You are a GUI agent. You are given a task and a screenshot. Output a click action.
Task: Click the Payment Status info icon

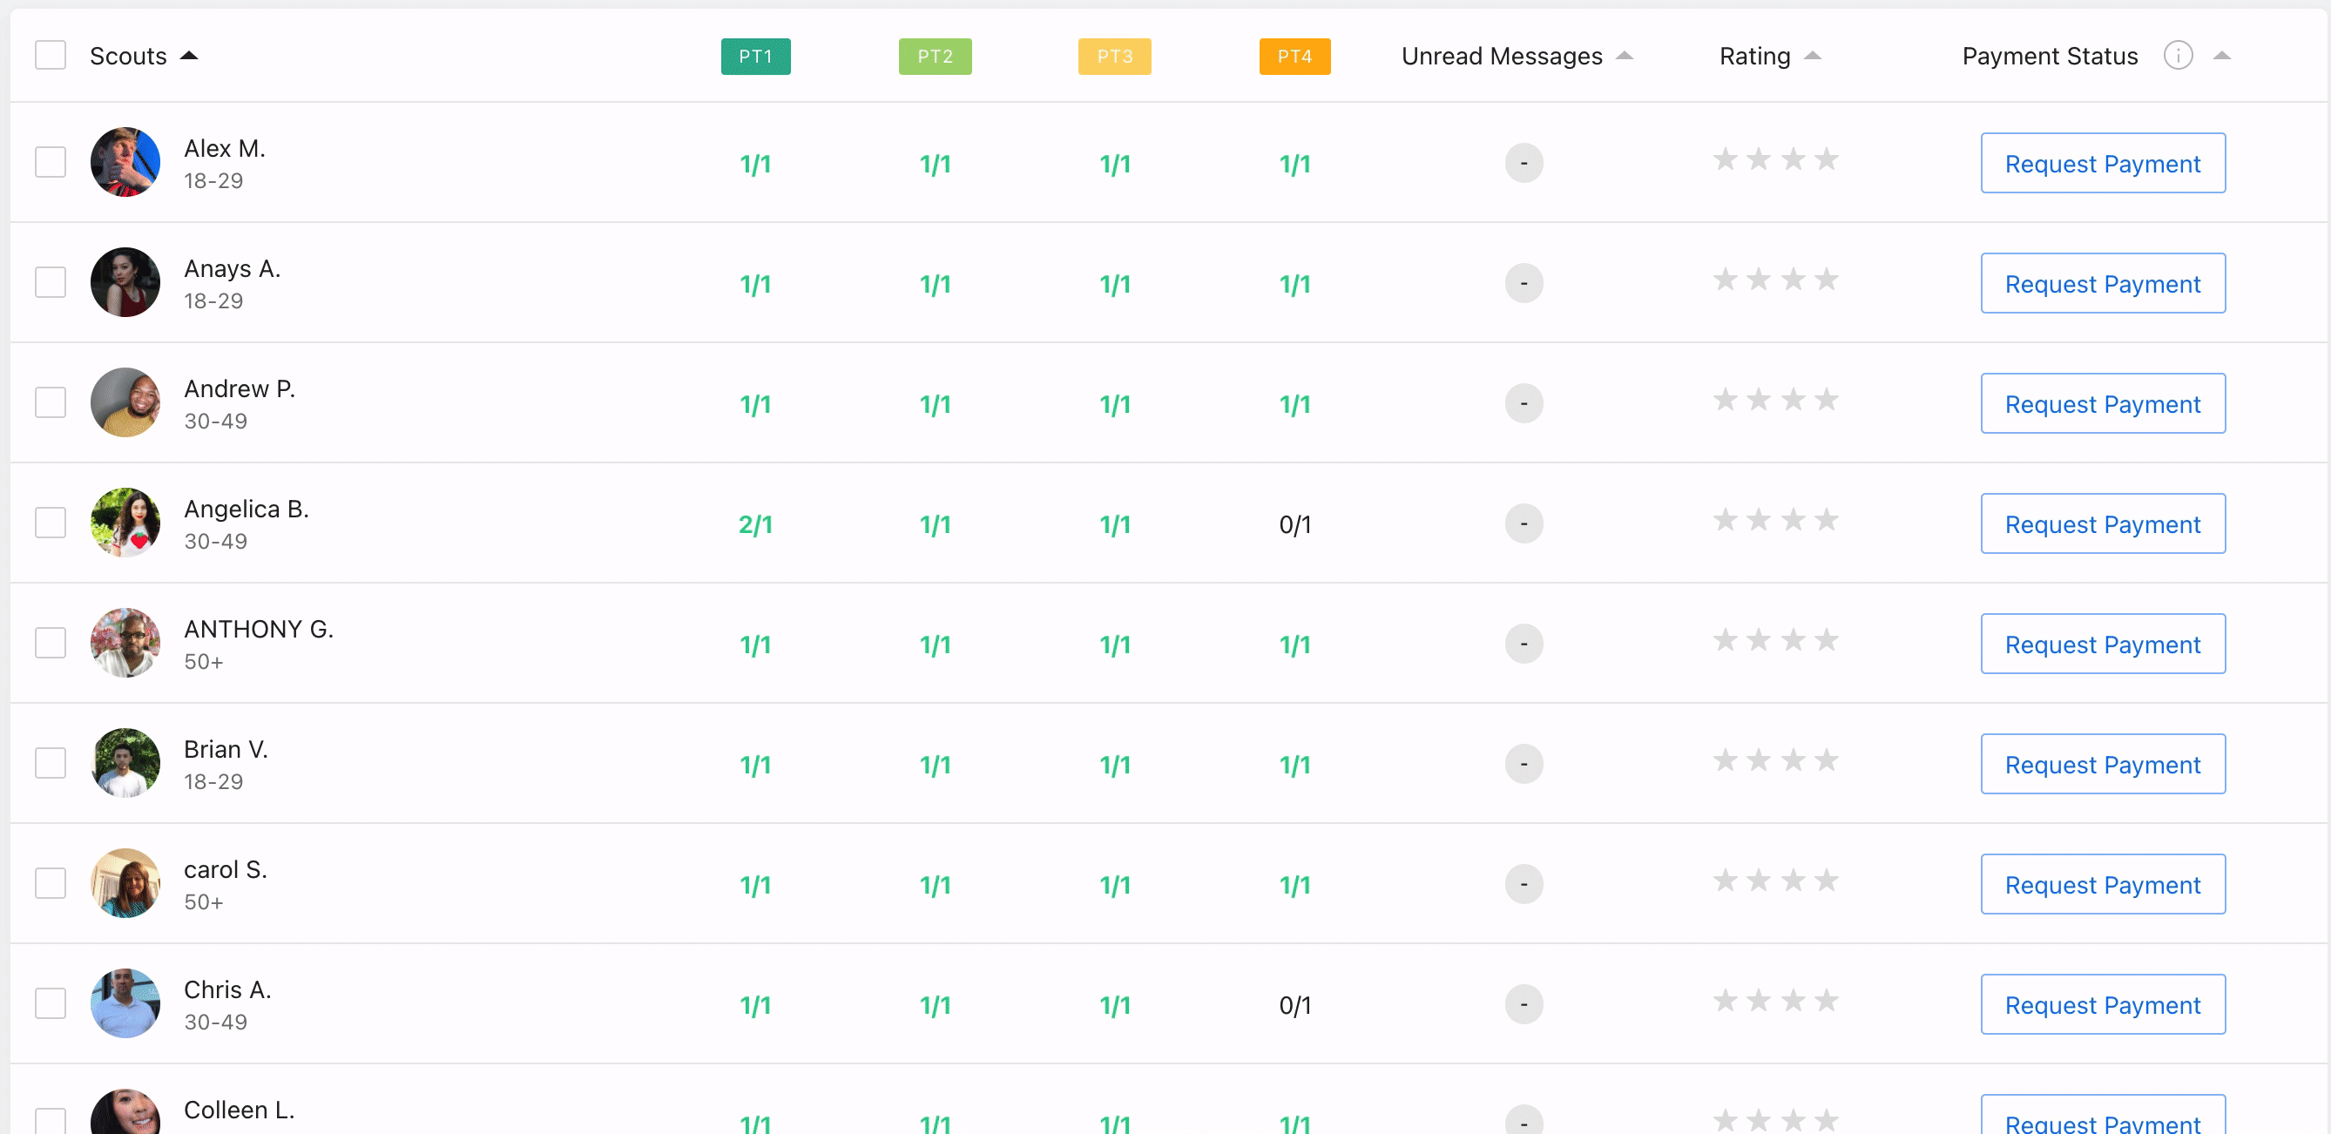tap(2177, 56)
